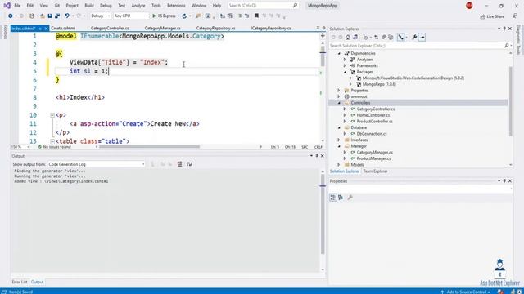
Task: Expand the Analyzers node
Action: click(x=345, y=60)
